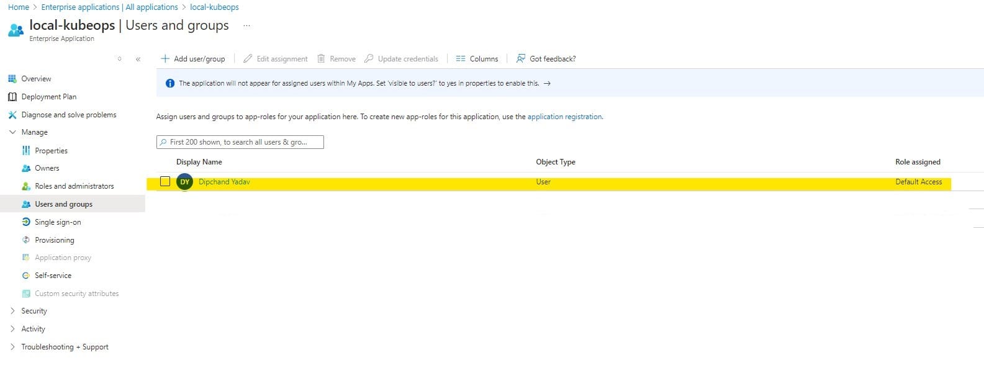Viewport: 984px width, 391px height.
Task: Click the Provisioning icon
Action: click(x=25, y=240)
